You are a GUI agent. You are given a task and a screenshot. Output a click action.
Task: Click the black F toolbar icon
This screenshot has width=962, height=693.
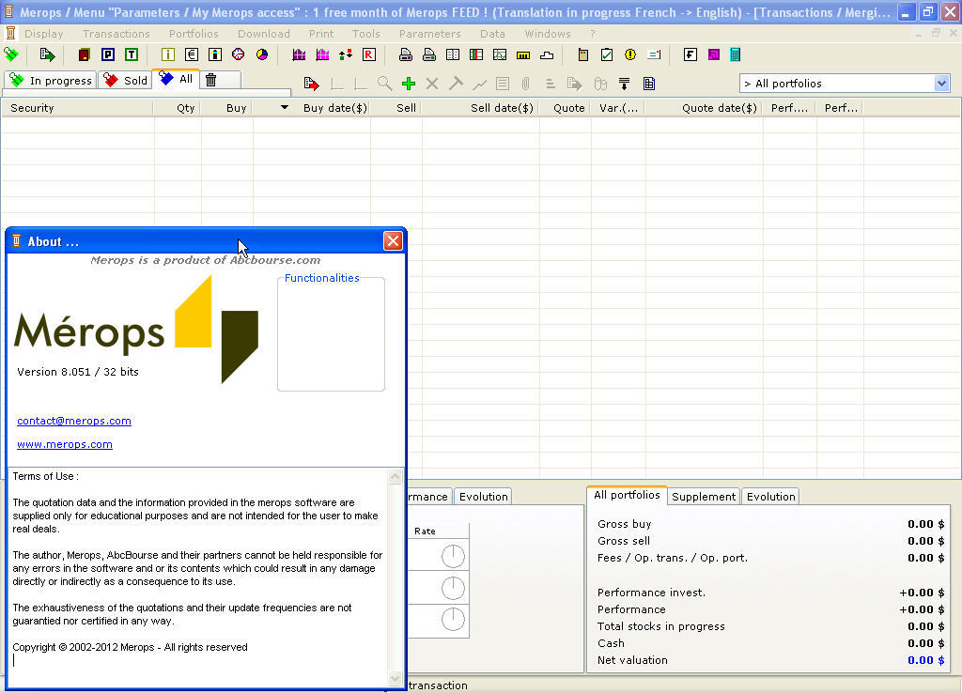[690, 54]
